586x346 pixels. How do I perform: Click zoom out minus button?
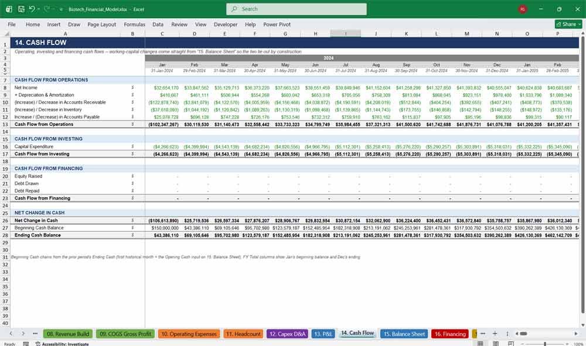point(523,344)
